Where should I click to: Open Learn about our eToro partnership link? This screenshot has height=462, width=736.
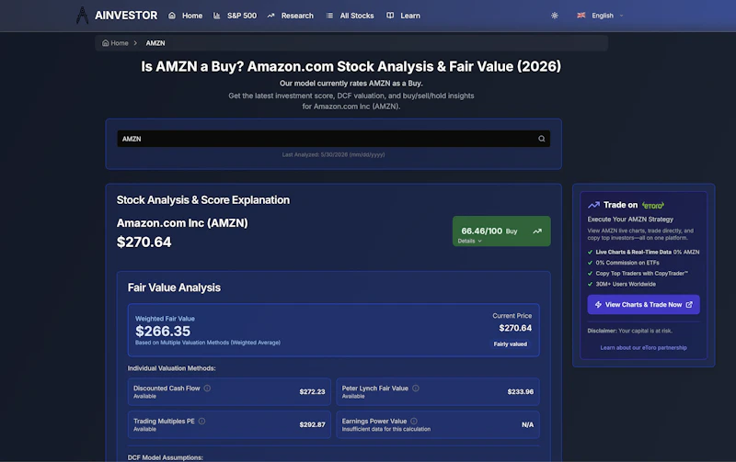pos(643,348)
